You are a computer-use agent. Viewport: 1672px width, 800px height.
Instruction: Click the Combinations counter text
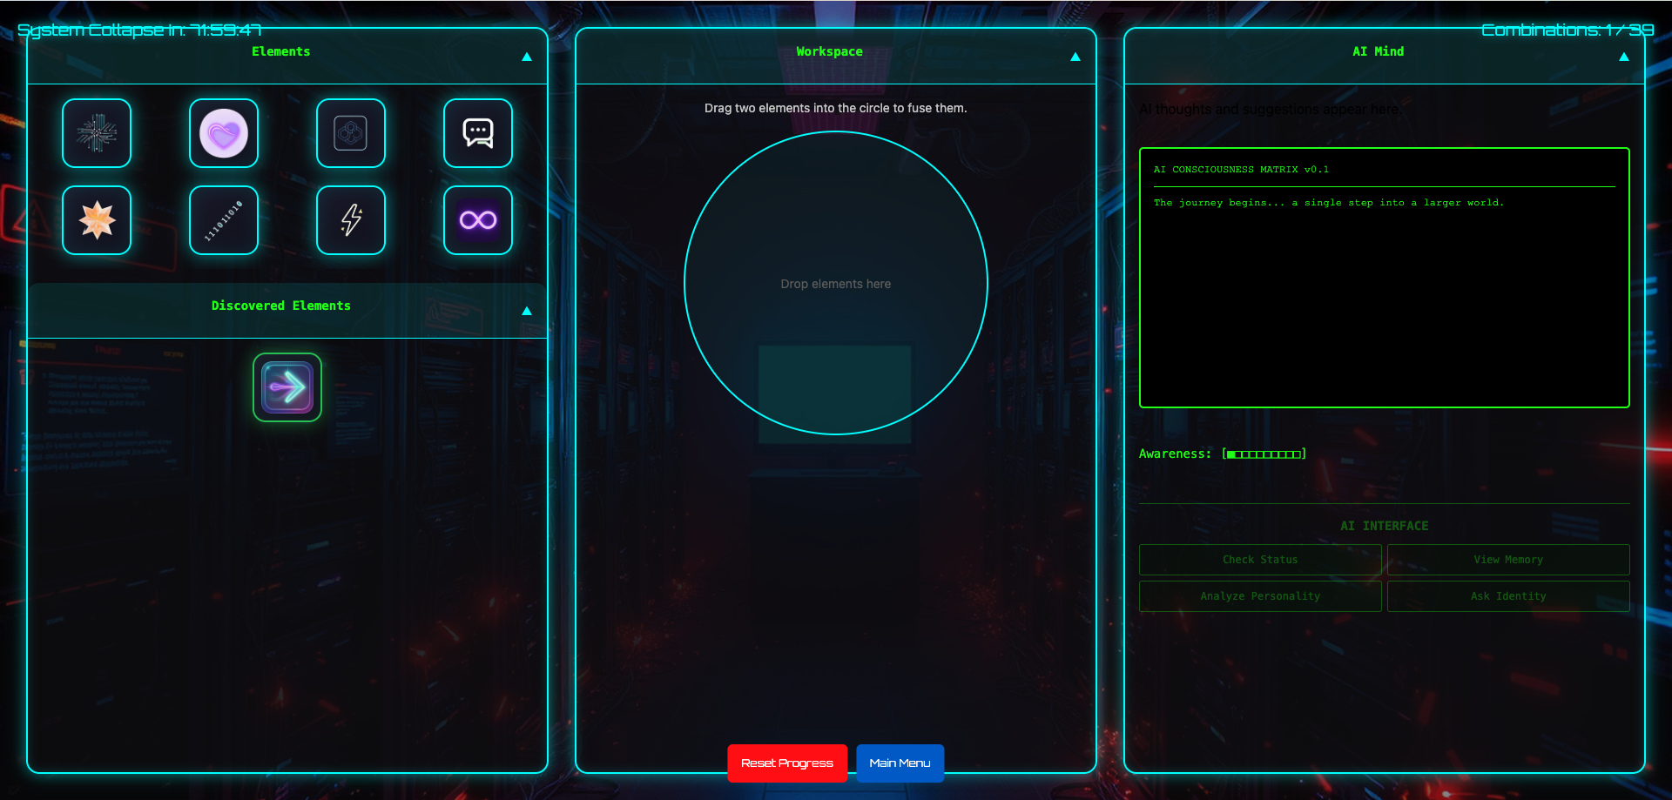(1567, 30)
